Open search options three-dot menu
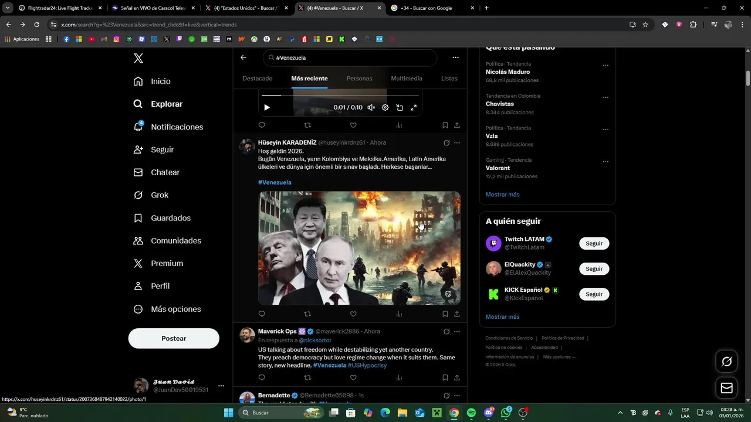The width and height of the screenshot is (751, 422). click(455, 57)
